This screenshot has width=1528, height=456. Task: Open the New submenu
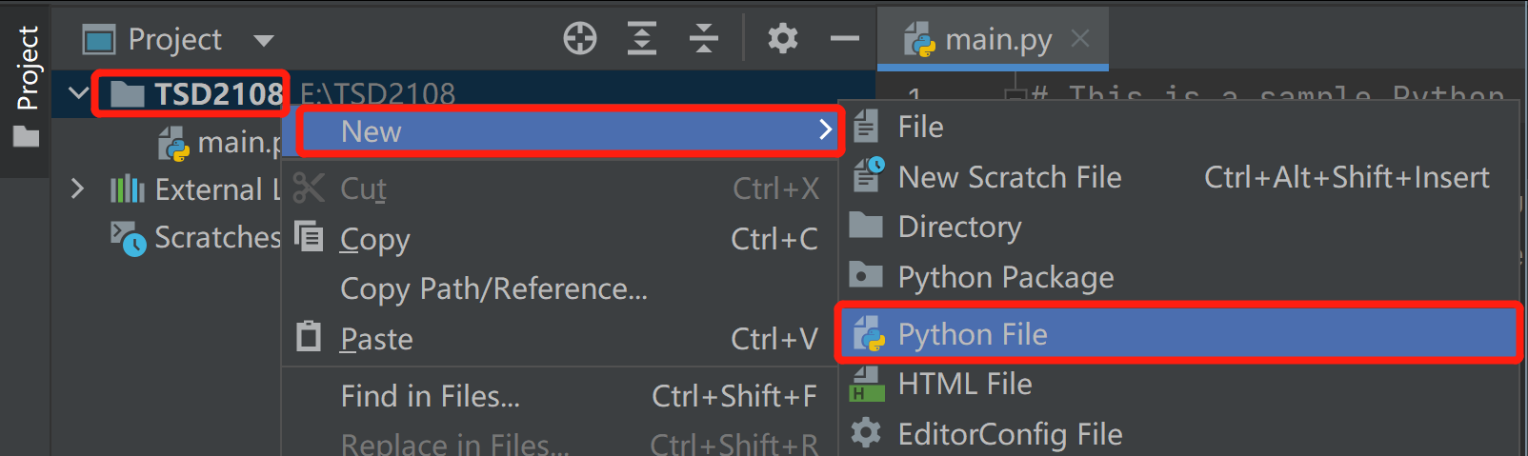coord(568,131)
